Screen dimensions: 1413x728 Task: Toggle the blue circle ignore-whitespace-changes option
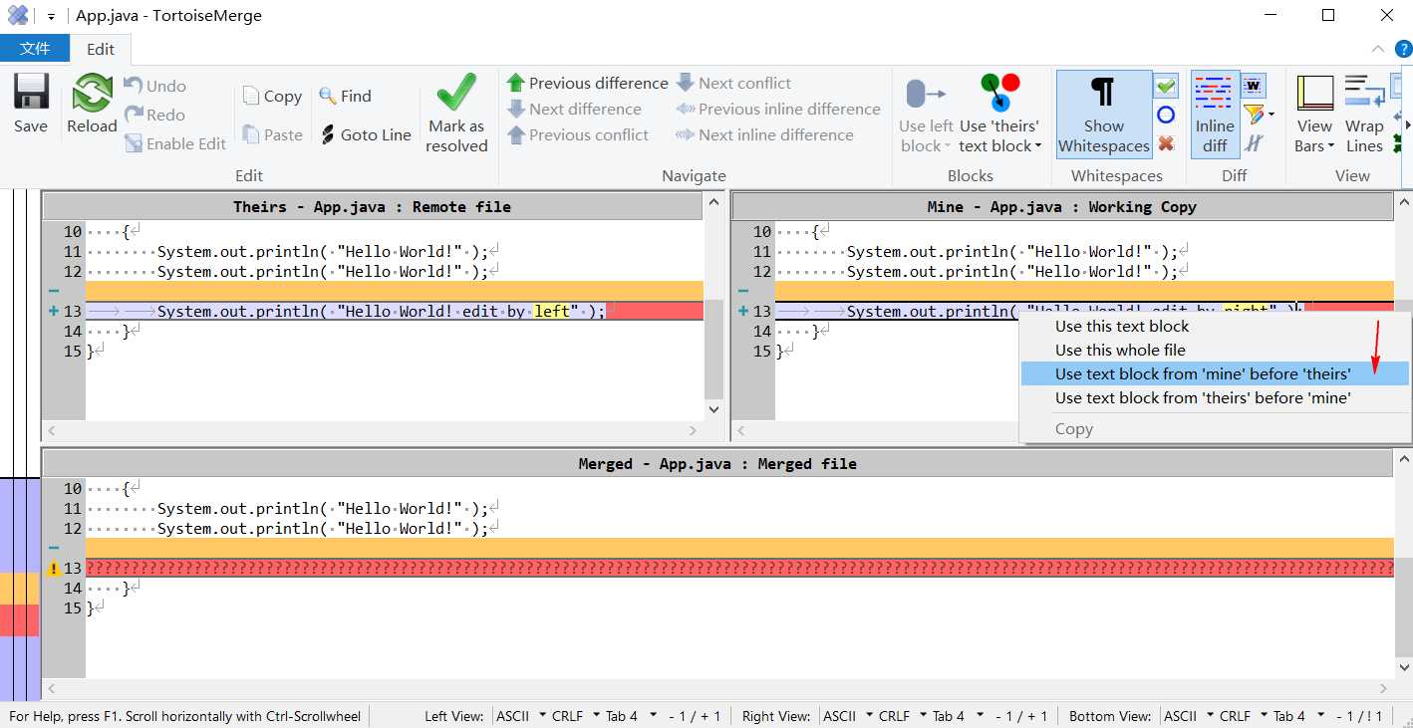point(1166,115)
